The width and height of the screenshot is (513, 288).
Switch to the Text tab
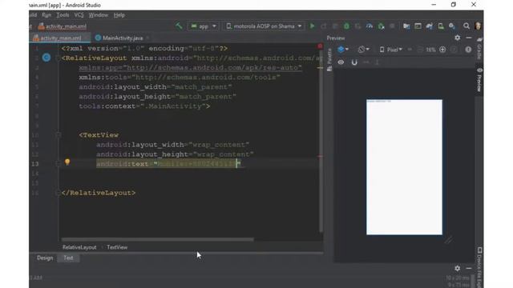[68, 258]
